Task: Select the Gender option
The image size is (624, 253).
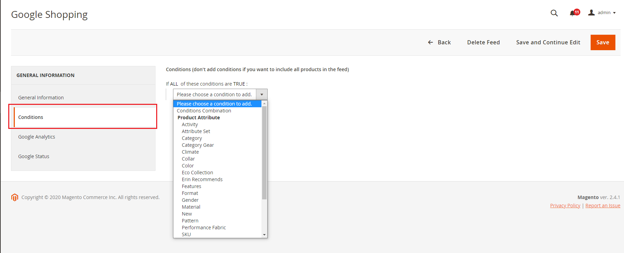Action: point(217,200)
